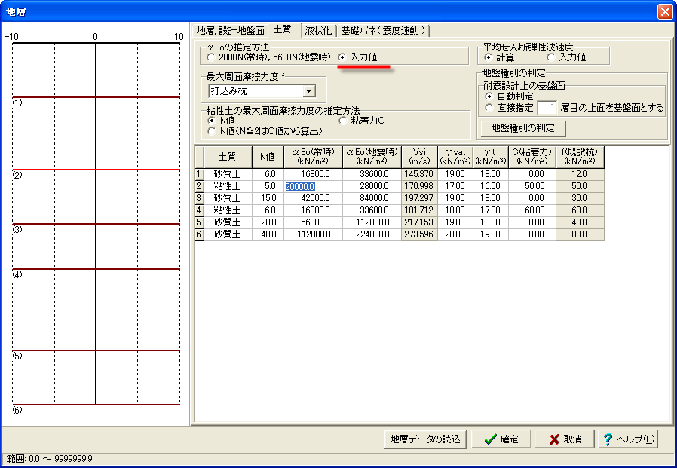Viewport: 677px width, 468px height.
Task: Click the 砂質土 cell in row 1
Action: coord(228,174)
